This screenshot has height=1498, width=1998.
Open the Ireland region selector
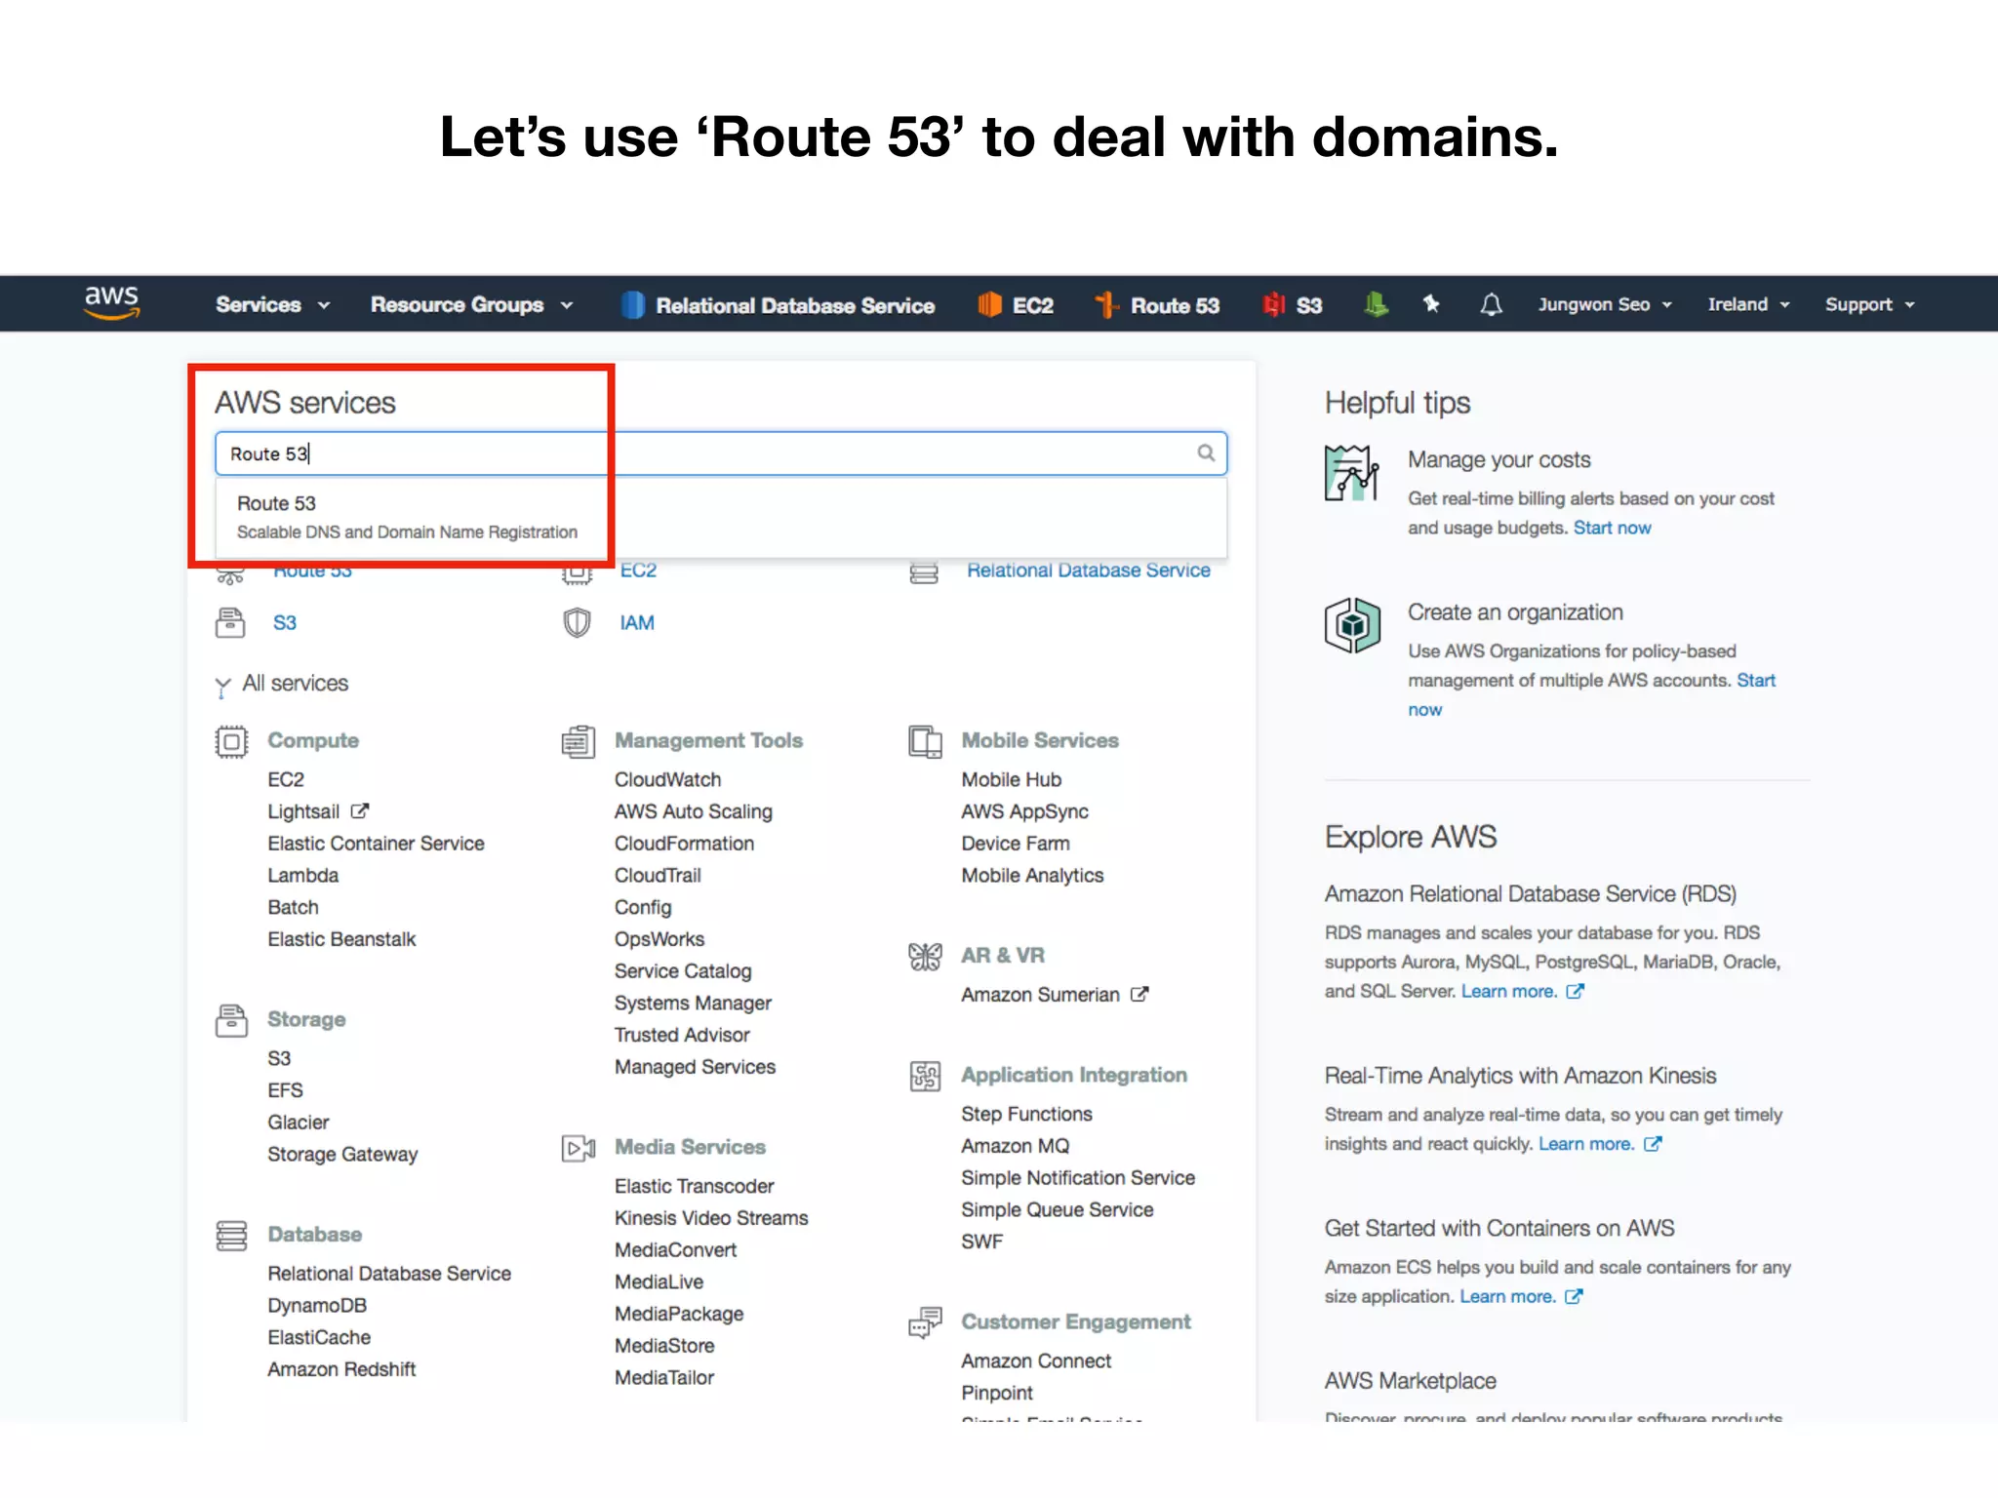[1749, 304]
